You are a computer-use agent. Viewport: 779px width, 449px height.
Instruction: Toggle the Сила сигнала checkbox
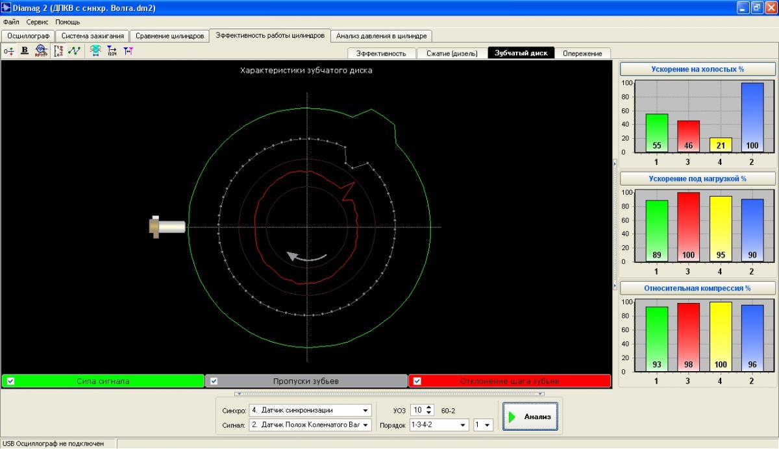pos(10,381)
